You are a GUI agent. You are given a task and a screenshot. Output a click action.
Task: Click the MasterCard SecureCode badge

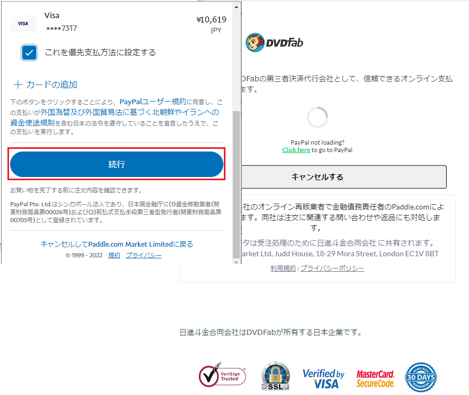375,379
